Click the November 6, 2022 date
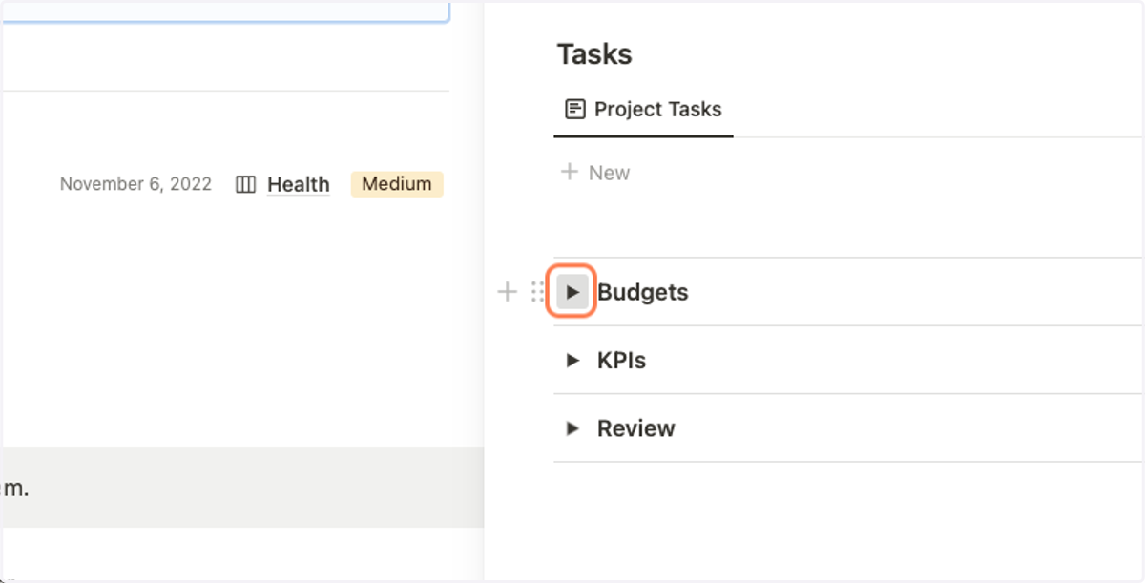 tap(135, 184)
